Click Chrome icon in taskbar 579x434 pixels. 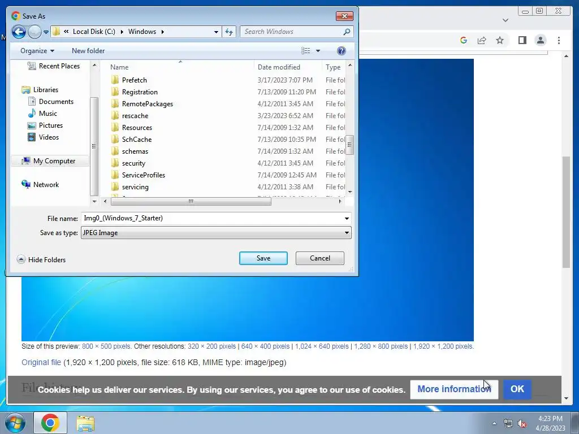50,423
